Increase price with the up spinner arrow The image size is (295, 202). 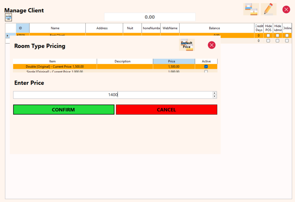point(214,93)
